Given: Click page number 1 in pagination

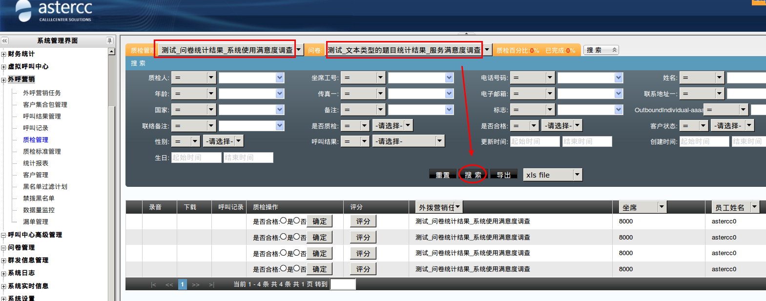Looking at the screenshot, I should pyautogui.click(x=182, y=284).
